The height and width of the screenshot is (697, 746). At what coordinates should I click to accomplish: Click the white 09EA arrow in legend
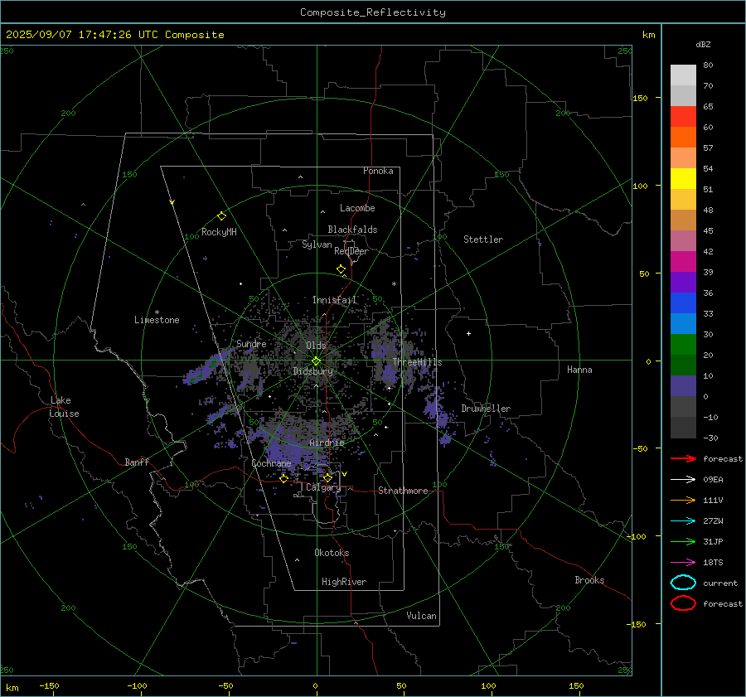tap(683, 480)
